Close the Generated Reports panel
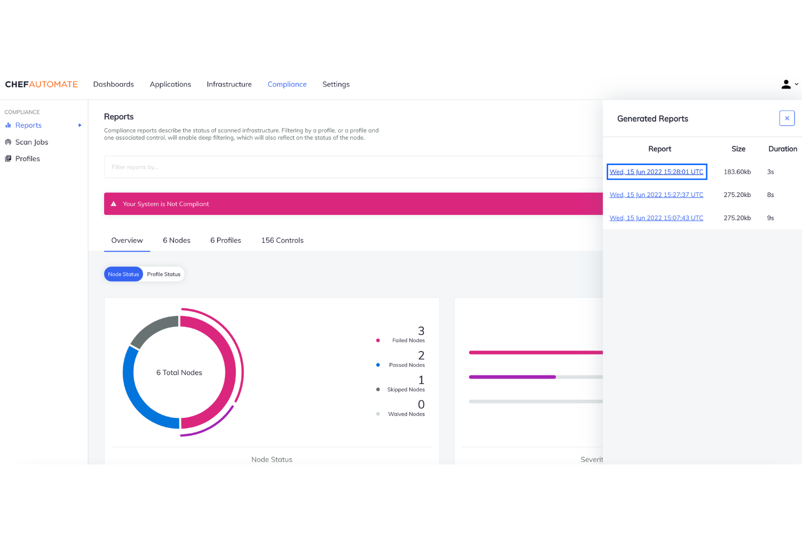 (787, 118)
